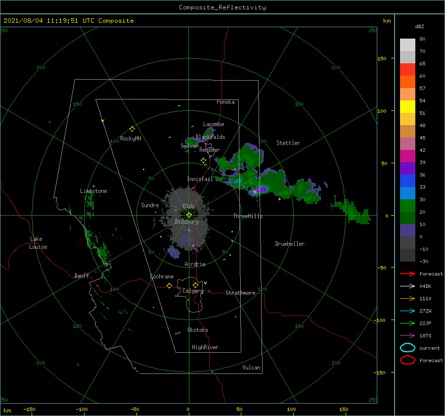Click the Banff label
445x416 pixels.
(x=82, y=276)
